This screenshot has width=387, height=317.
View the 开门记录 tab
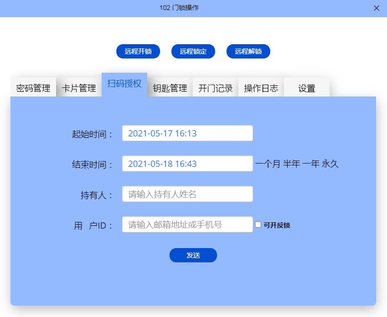[x=216, y=88]
